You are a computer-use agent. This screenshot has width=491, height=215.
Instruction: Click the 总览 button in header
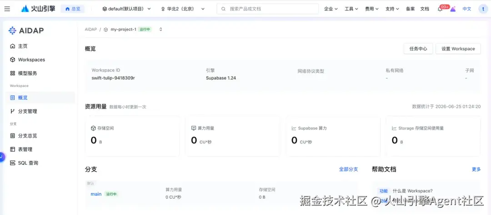73,9
